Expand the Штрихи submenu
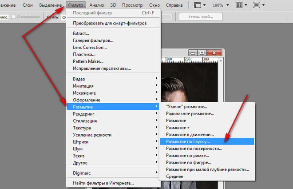The image size is (293, 189). 113,142
